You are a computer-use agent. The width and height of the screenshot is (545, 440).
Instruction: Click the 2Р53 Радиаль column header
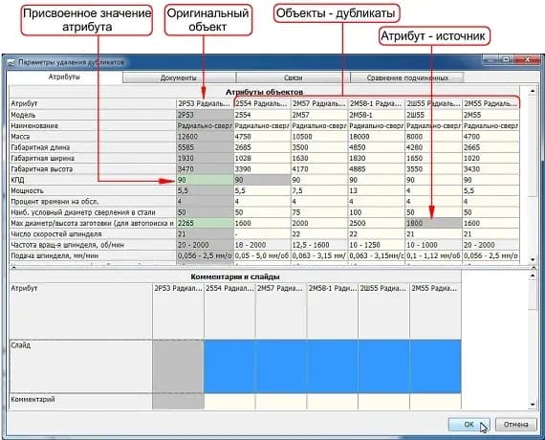[205, 103]
